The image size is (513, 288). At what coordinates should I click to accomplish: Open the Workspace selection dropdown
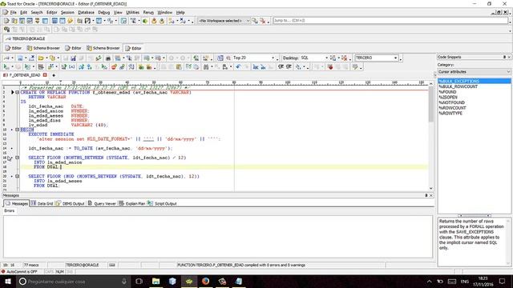248,21
